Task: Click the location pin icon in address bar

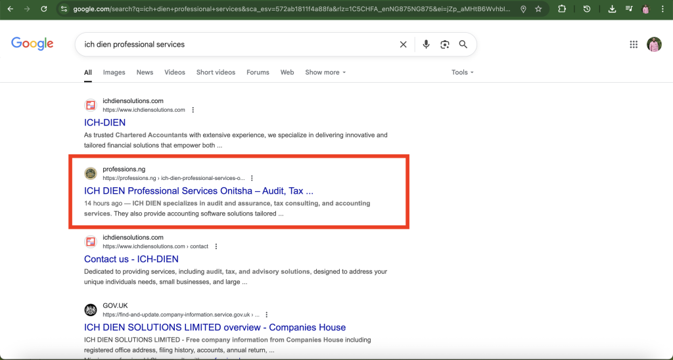Action: (523, 9)
